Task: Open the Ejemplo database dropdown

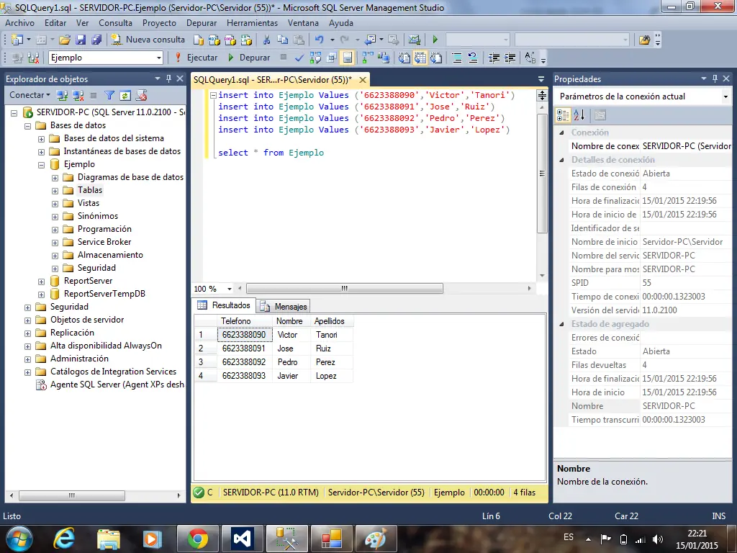Action: click(x=159, y=58)
